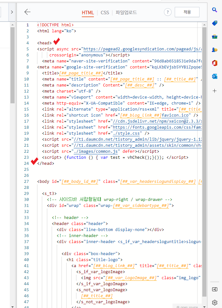
Task: Click the 적용 apply button
Action: [x=187, y=12]
